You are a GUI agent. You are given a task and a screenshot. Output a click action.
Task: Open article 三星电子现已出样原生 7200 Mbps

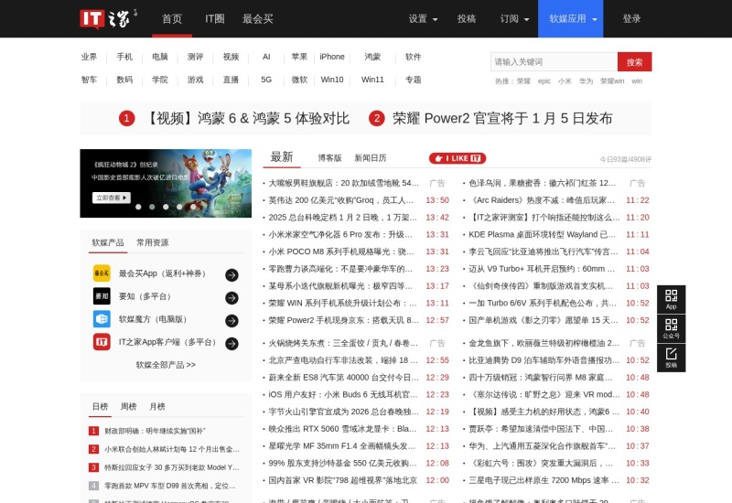click(544, 480)
